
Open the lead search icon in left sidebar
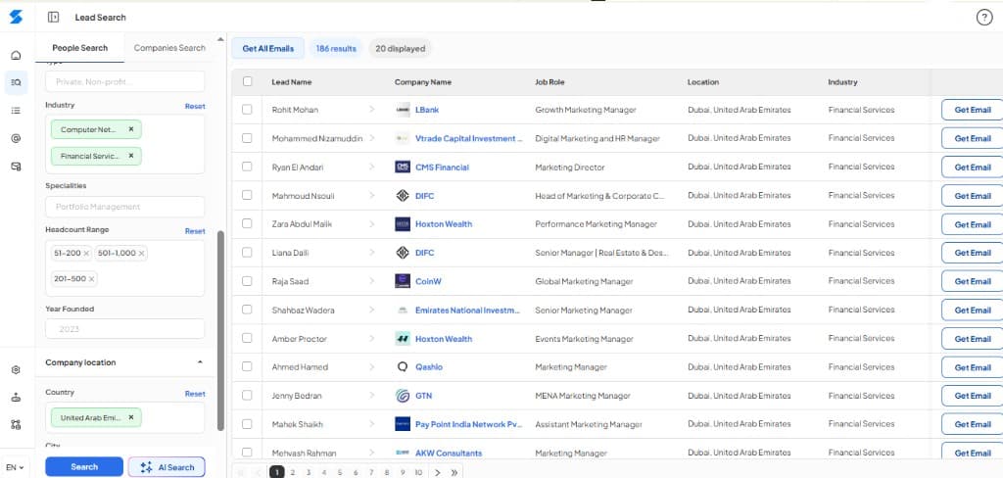point(17,82)
